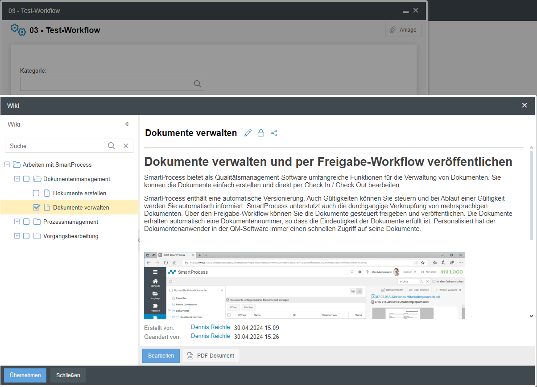The height and width of the screenshot is (387, 537).
Task: Clear the Wiki search with X icon
Action: click(x=126, y=146)
